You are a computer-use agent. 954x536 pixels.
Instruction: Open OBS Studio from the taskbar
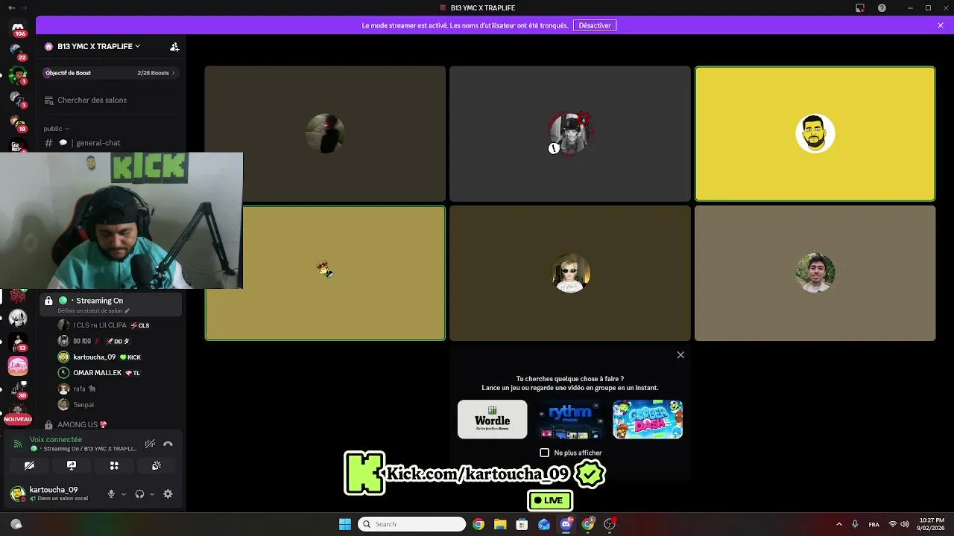click(x=610, y=524)
